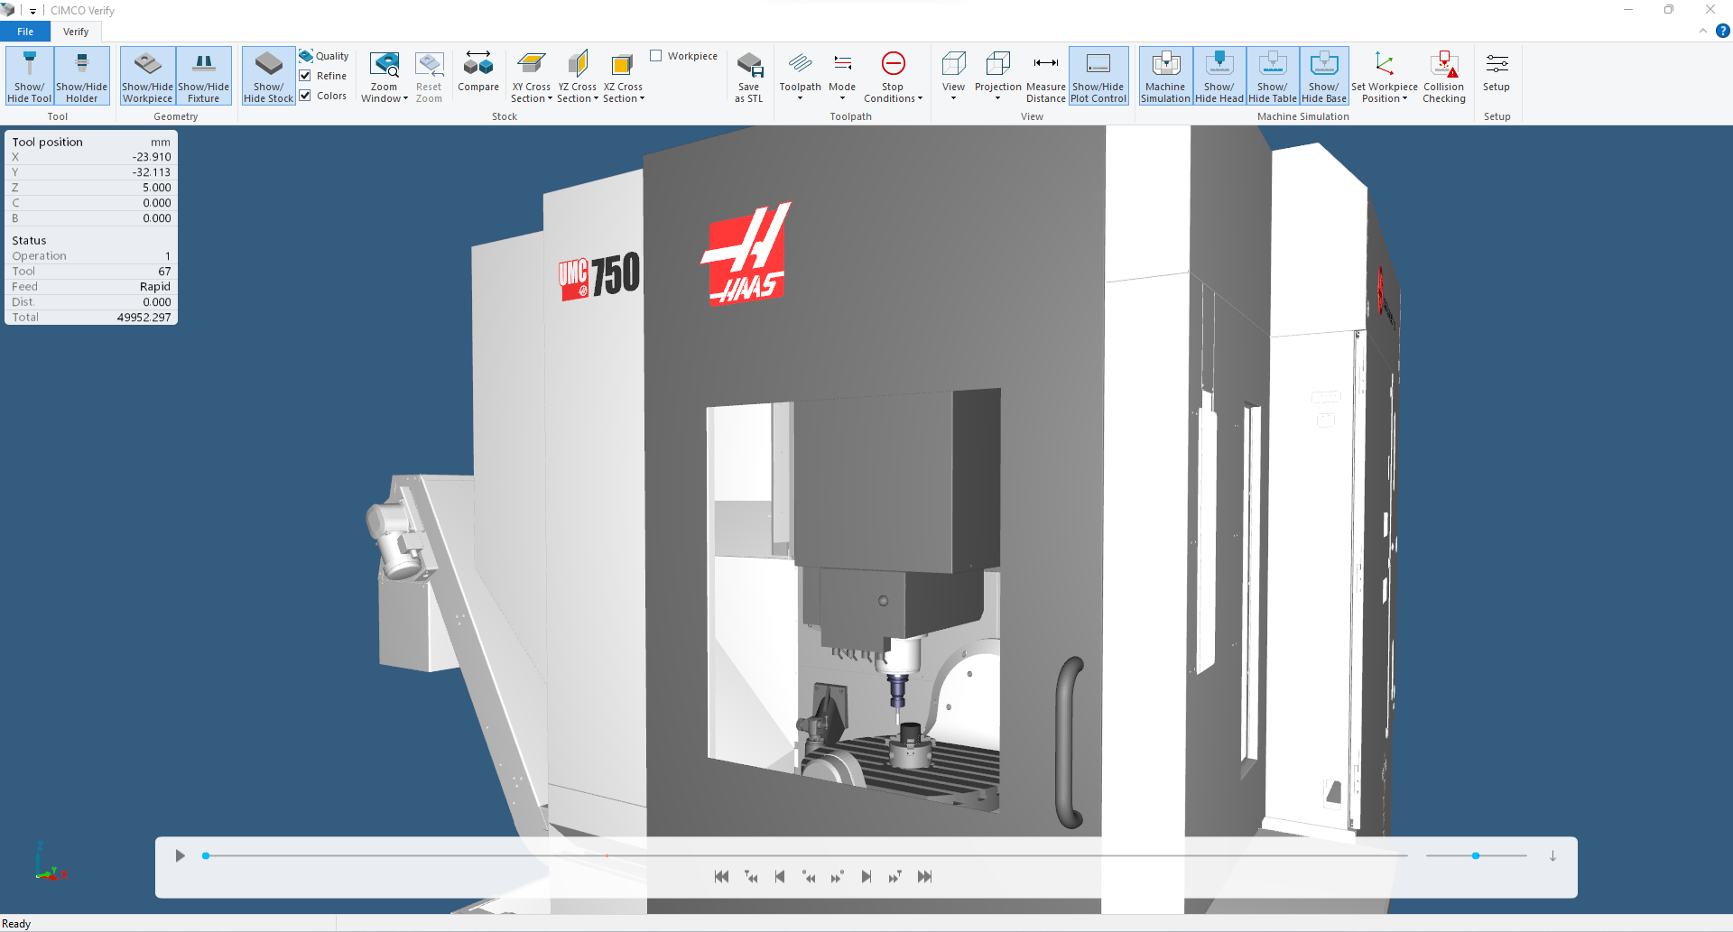The height and width of the screenshot is (932, 1733).
Task: Click the simulation speed slider handle
Action: point(1476,855)
